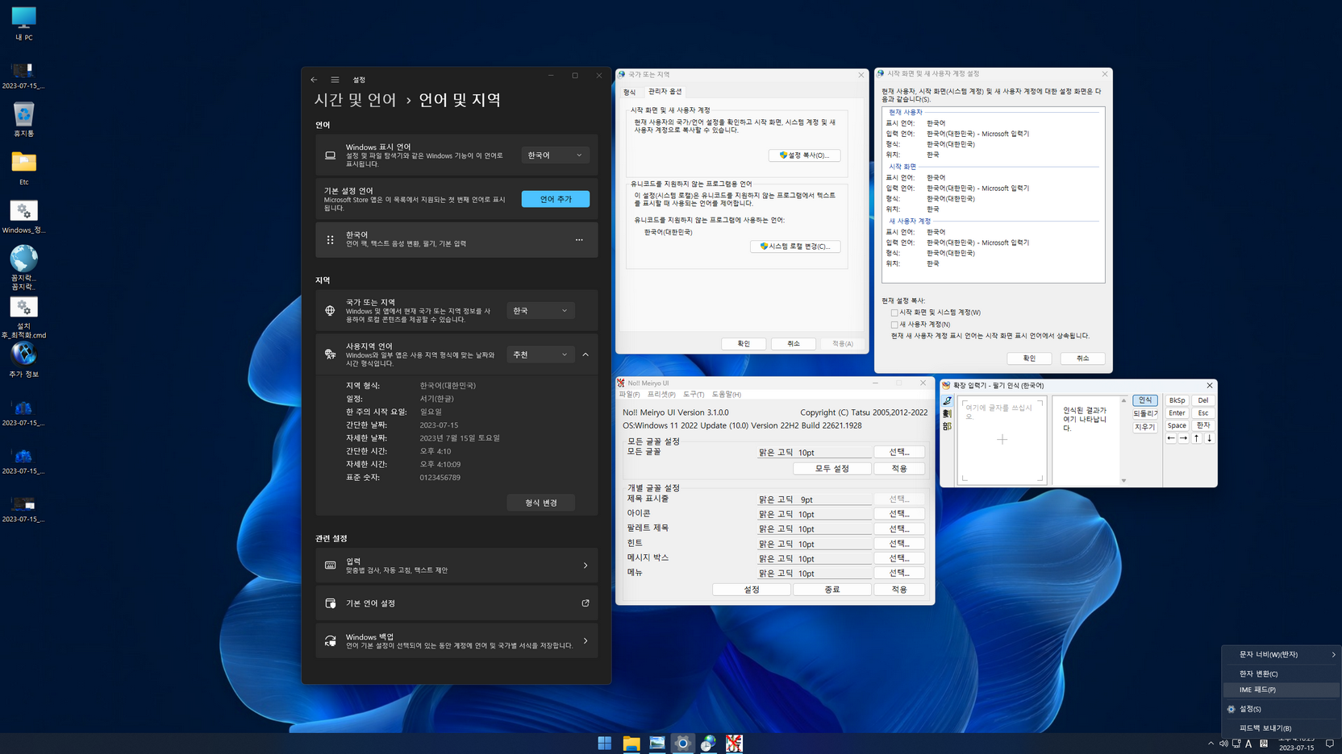
Task: Open 꼼지락 globe shortcut on desktop
Action: [x=23, y=267]
